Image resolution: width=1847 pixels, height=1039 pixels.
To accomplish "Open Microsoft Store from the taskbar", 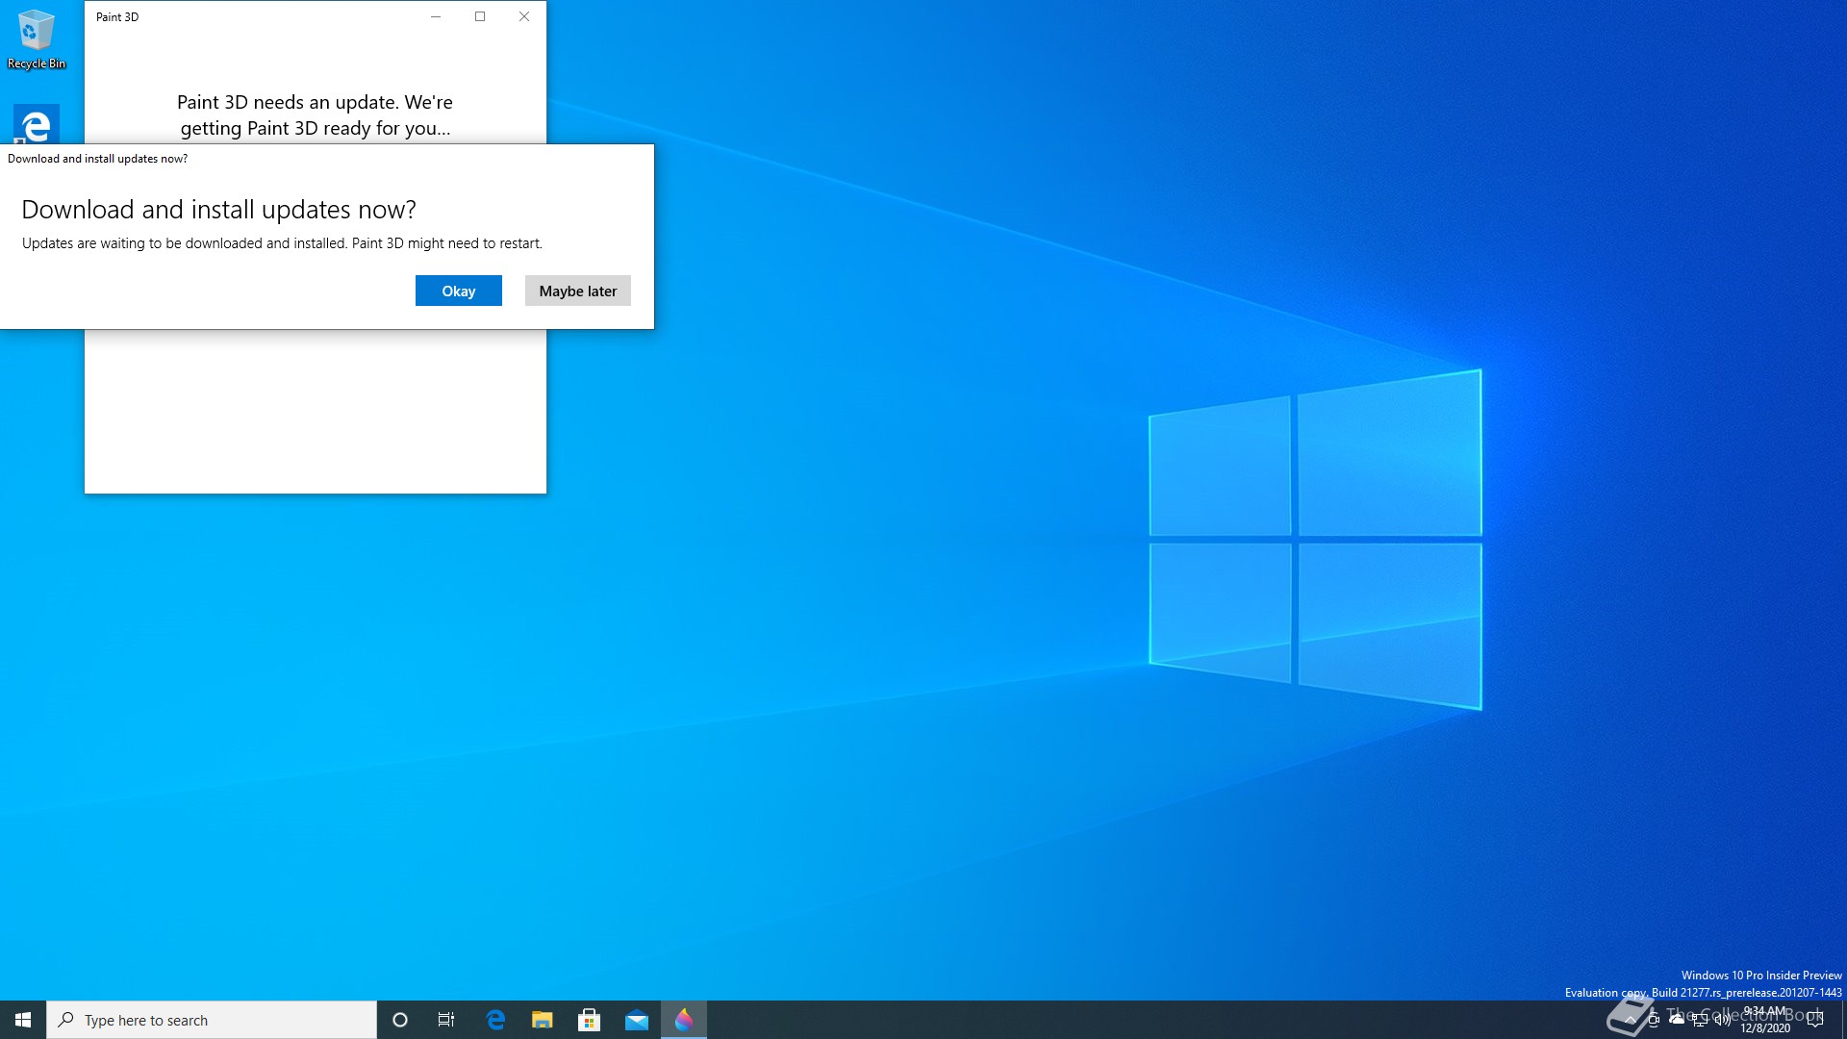I will coord(590,1020).
